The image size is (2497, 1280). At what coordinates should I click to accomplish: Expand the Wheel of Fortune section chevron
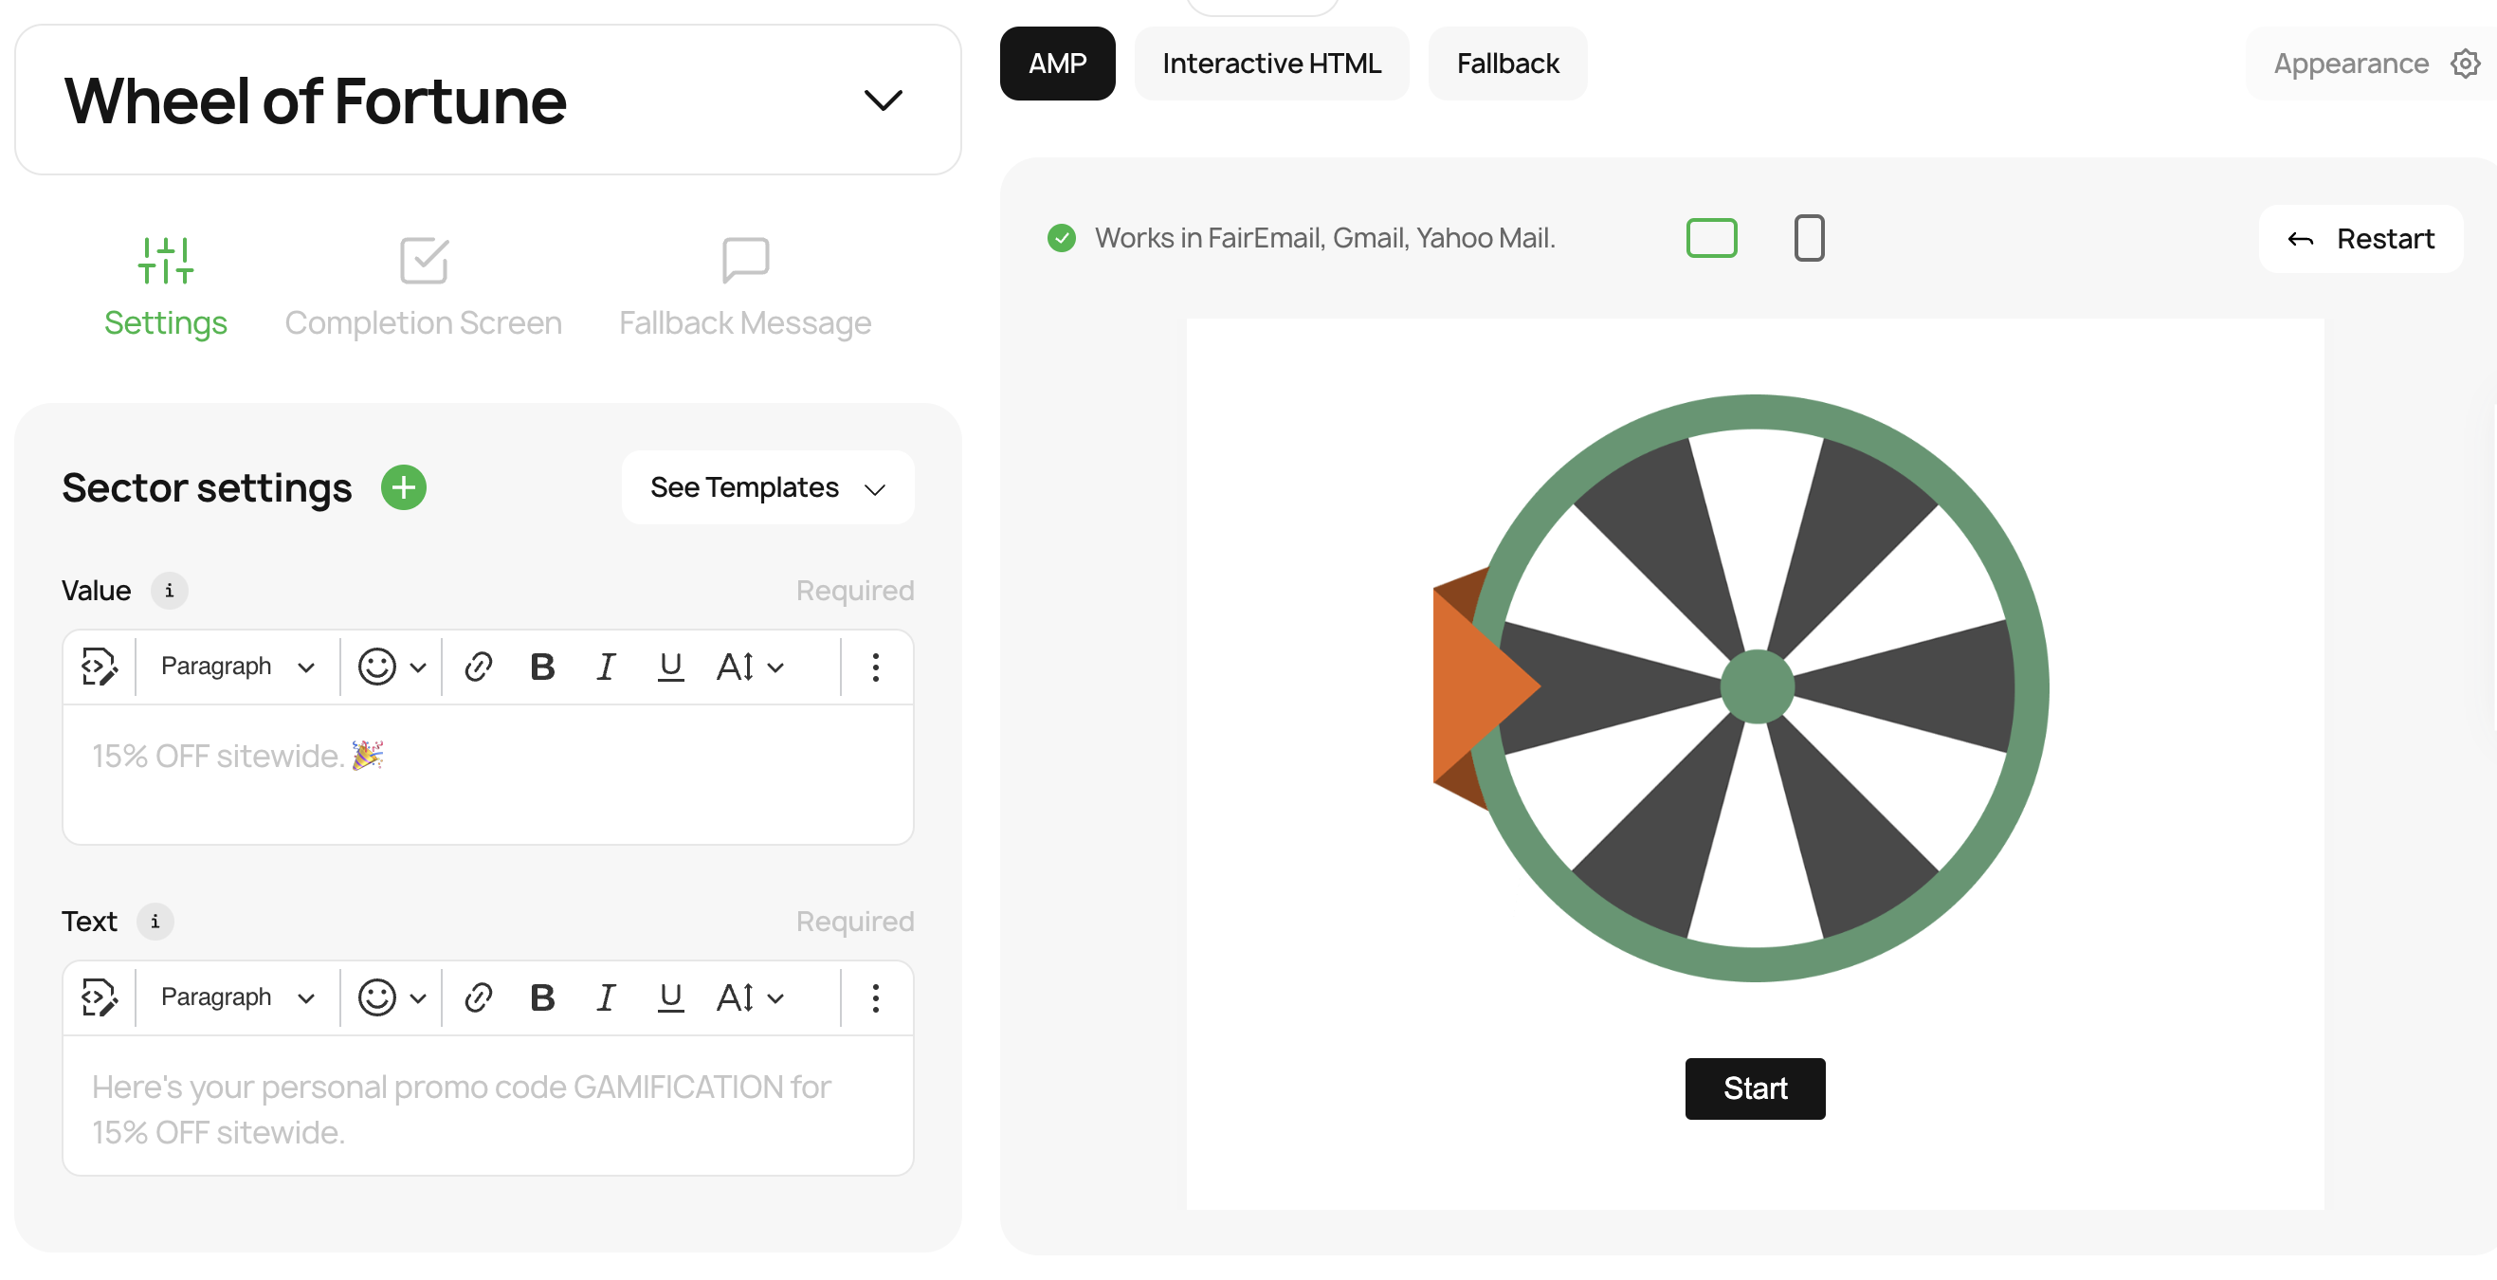click(x=882, y=101)
